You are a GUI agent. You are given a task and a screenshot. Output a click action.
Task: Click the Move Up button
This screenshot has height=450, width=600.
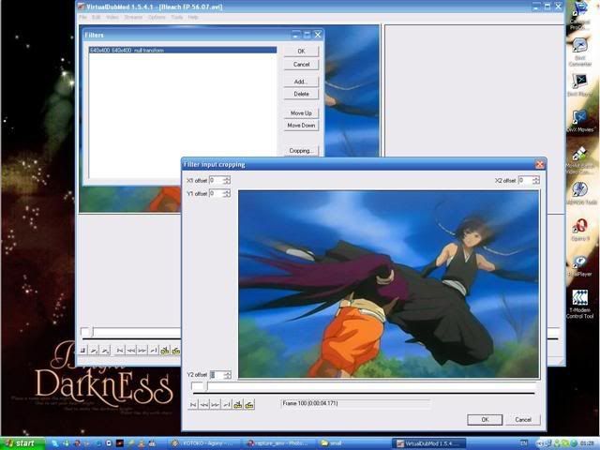point(301,113)
